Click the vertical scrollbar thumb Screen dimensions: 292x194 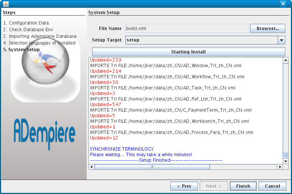pos(286,155)
